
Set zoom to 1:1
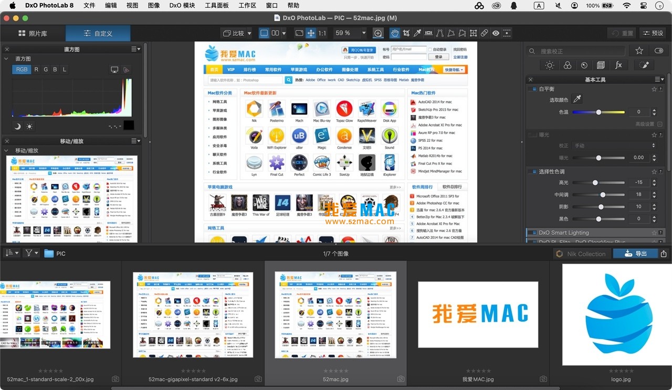[322, 33]
